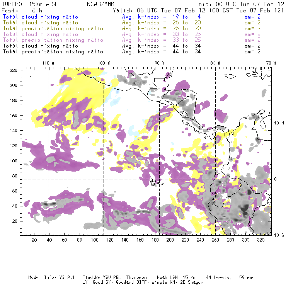The image size is (286, 286).
Task: Click the "180" tick on the horizontal axis
Action: [155, 240]
